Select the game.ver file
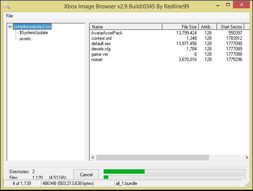The width and height of the screenshot is (253, 191). coord(99,54)
